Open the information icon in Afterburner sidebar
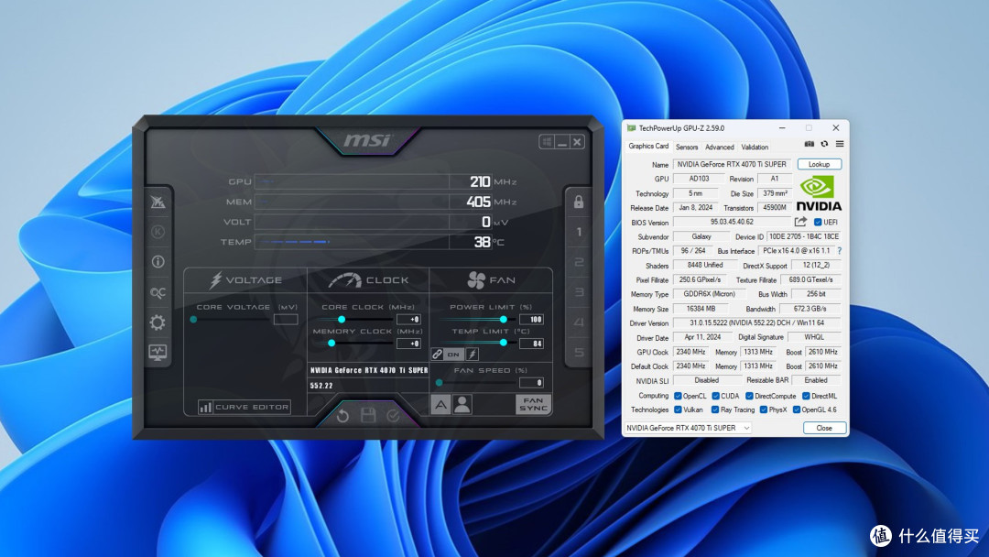 coord(158,261)
